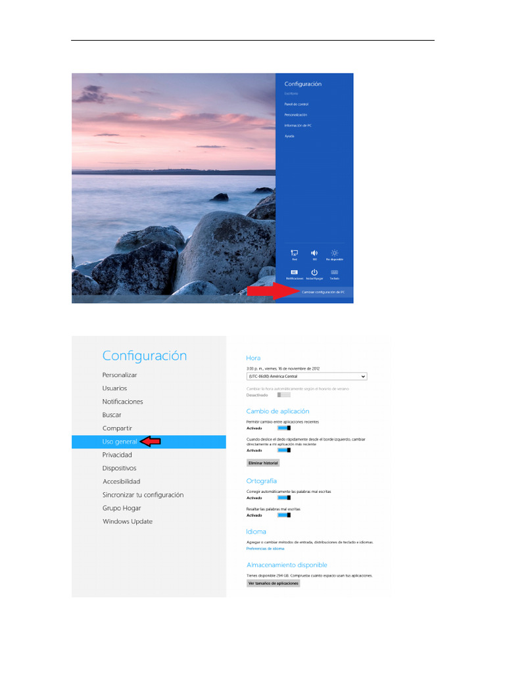Click the Configuración title in the blue charm
The height and width of the screenshot is (673, 505).
click(302, 84)
